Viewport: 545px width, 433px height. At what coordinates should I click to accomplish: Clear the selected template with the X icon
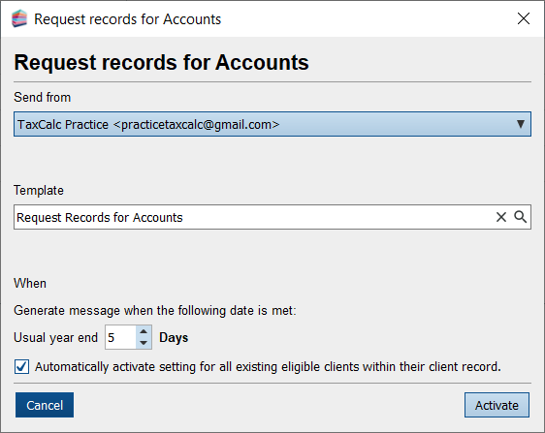[500, 217]
